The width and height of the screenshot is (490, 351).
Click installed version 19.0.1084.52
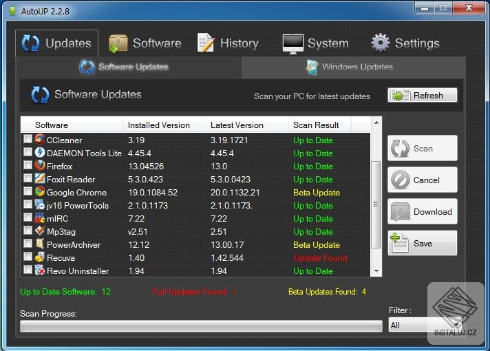153,193
